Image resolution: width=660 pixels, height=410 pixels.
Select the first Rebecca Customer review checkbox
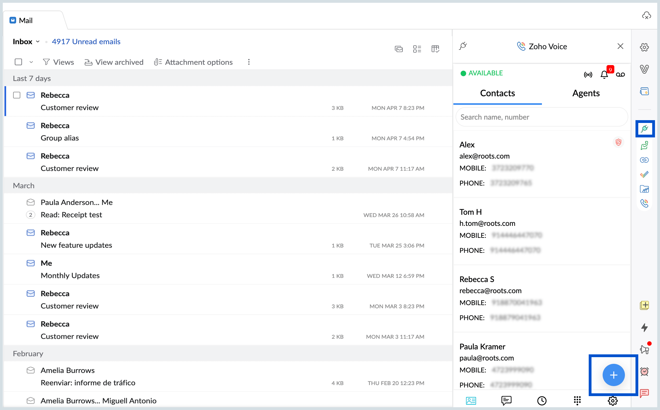tap(17, 95)
